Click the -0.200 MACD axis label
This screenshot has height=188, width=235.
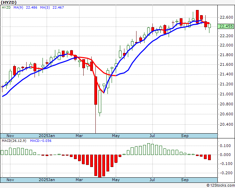(x=226, y=173)
